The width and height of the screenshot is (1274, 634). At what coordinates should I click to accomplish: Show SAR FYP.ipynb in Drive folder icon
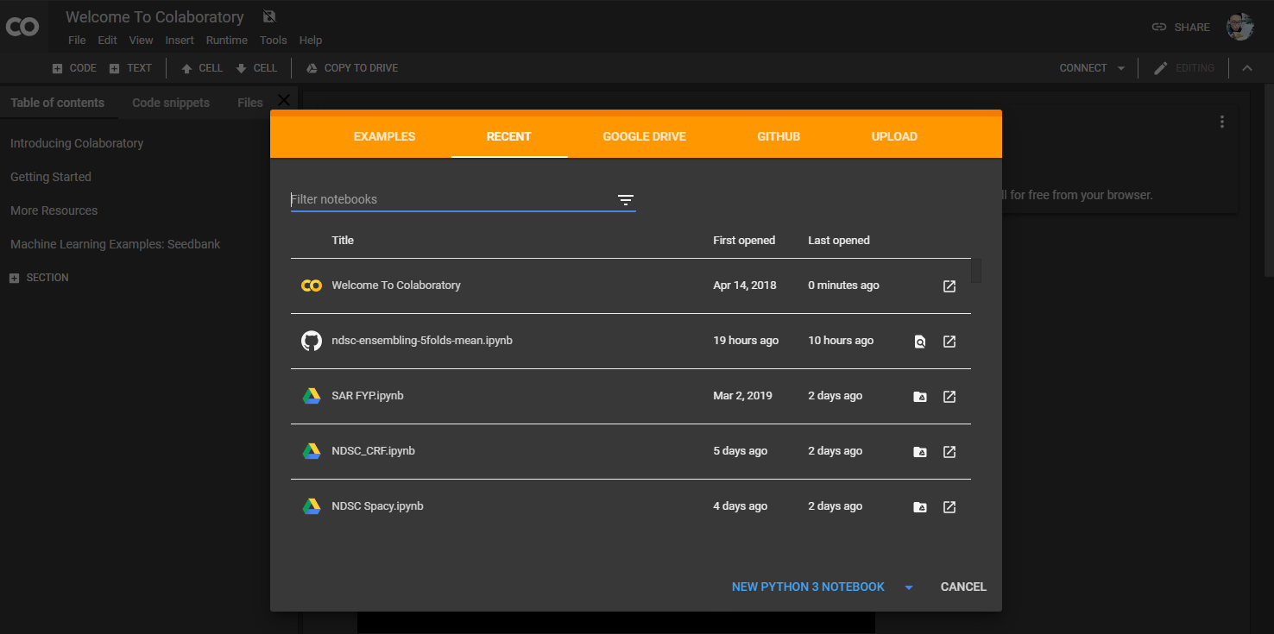coord(920,397)
